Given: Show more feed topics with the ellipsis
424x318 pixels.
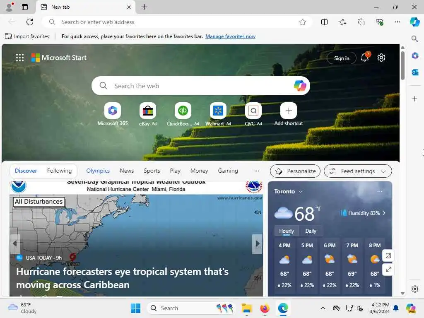Looking at the screenshot, I should [x=257, y=171].
